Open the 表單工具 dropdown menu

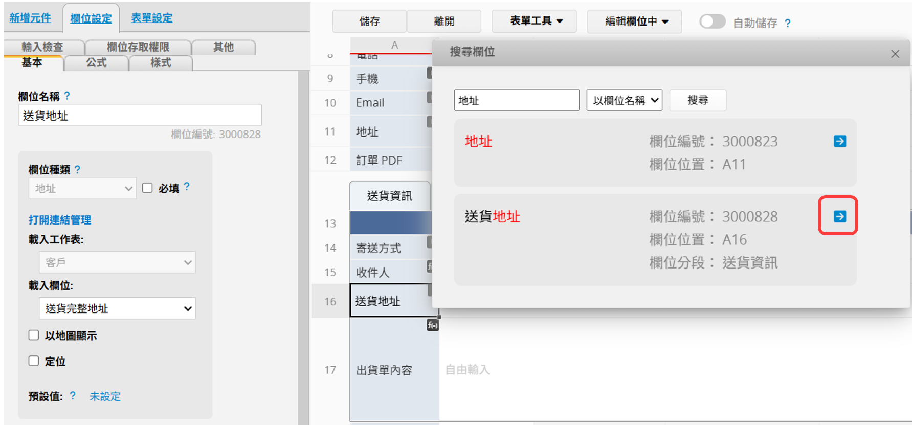coord(535,21)
